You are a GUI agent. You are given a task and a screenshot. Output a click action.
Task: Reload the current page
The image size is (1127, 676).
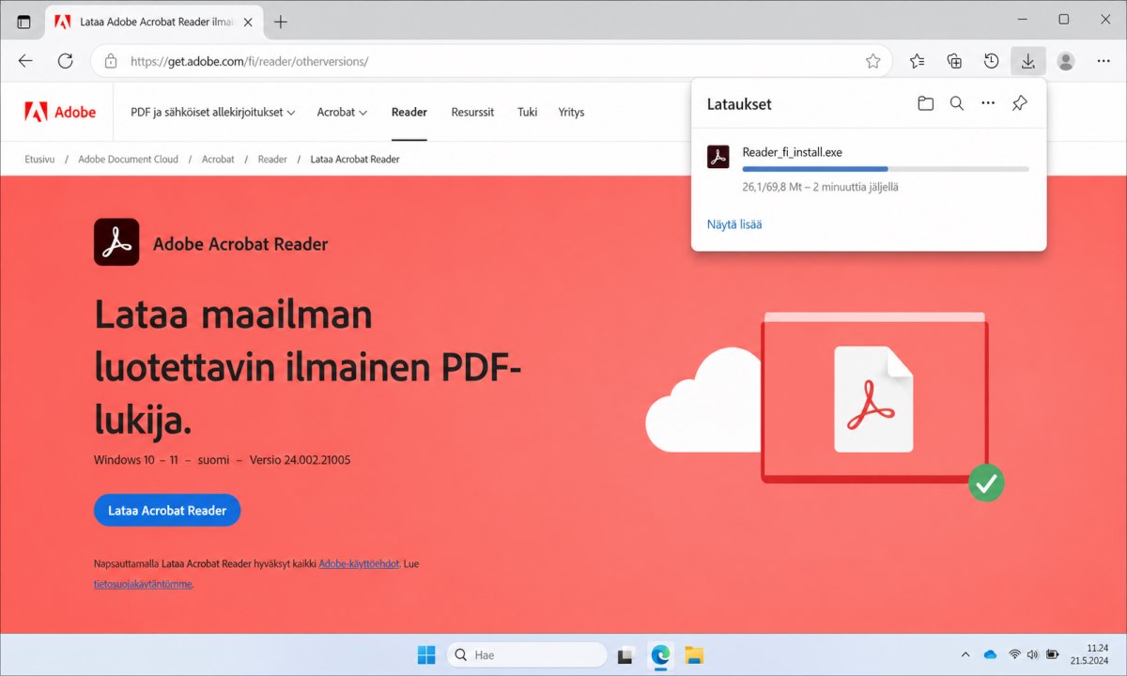pyautogui.click(x=65, y=61)
